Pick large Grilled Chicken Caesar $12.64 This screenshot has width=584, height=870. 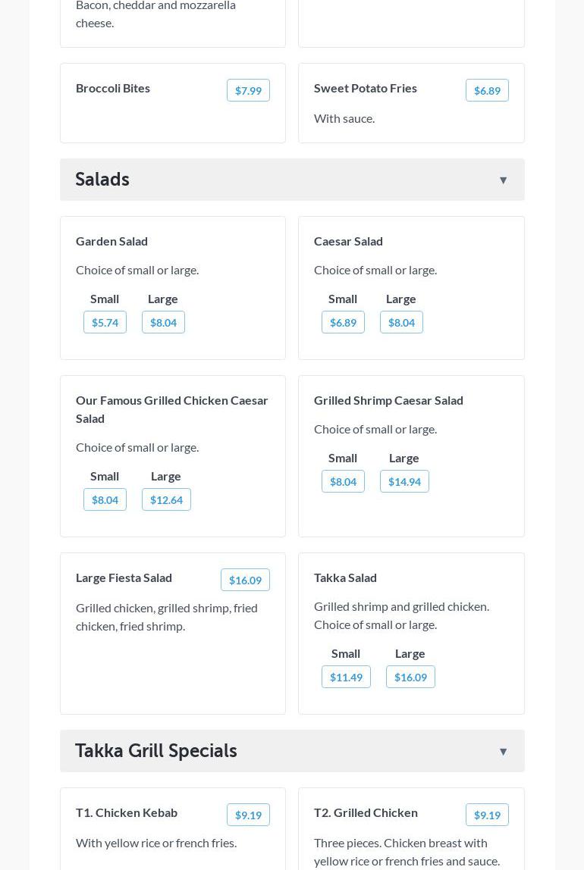(x=166, y=499)
